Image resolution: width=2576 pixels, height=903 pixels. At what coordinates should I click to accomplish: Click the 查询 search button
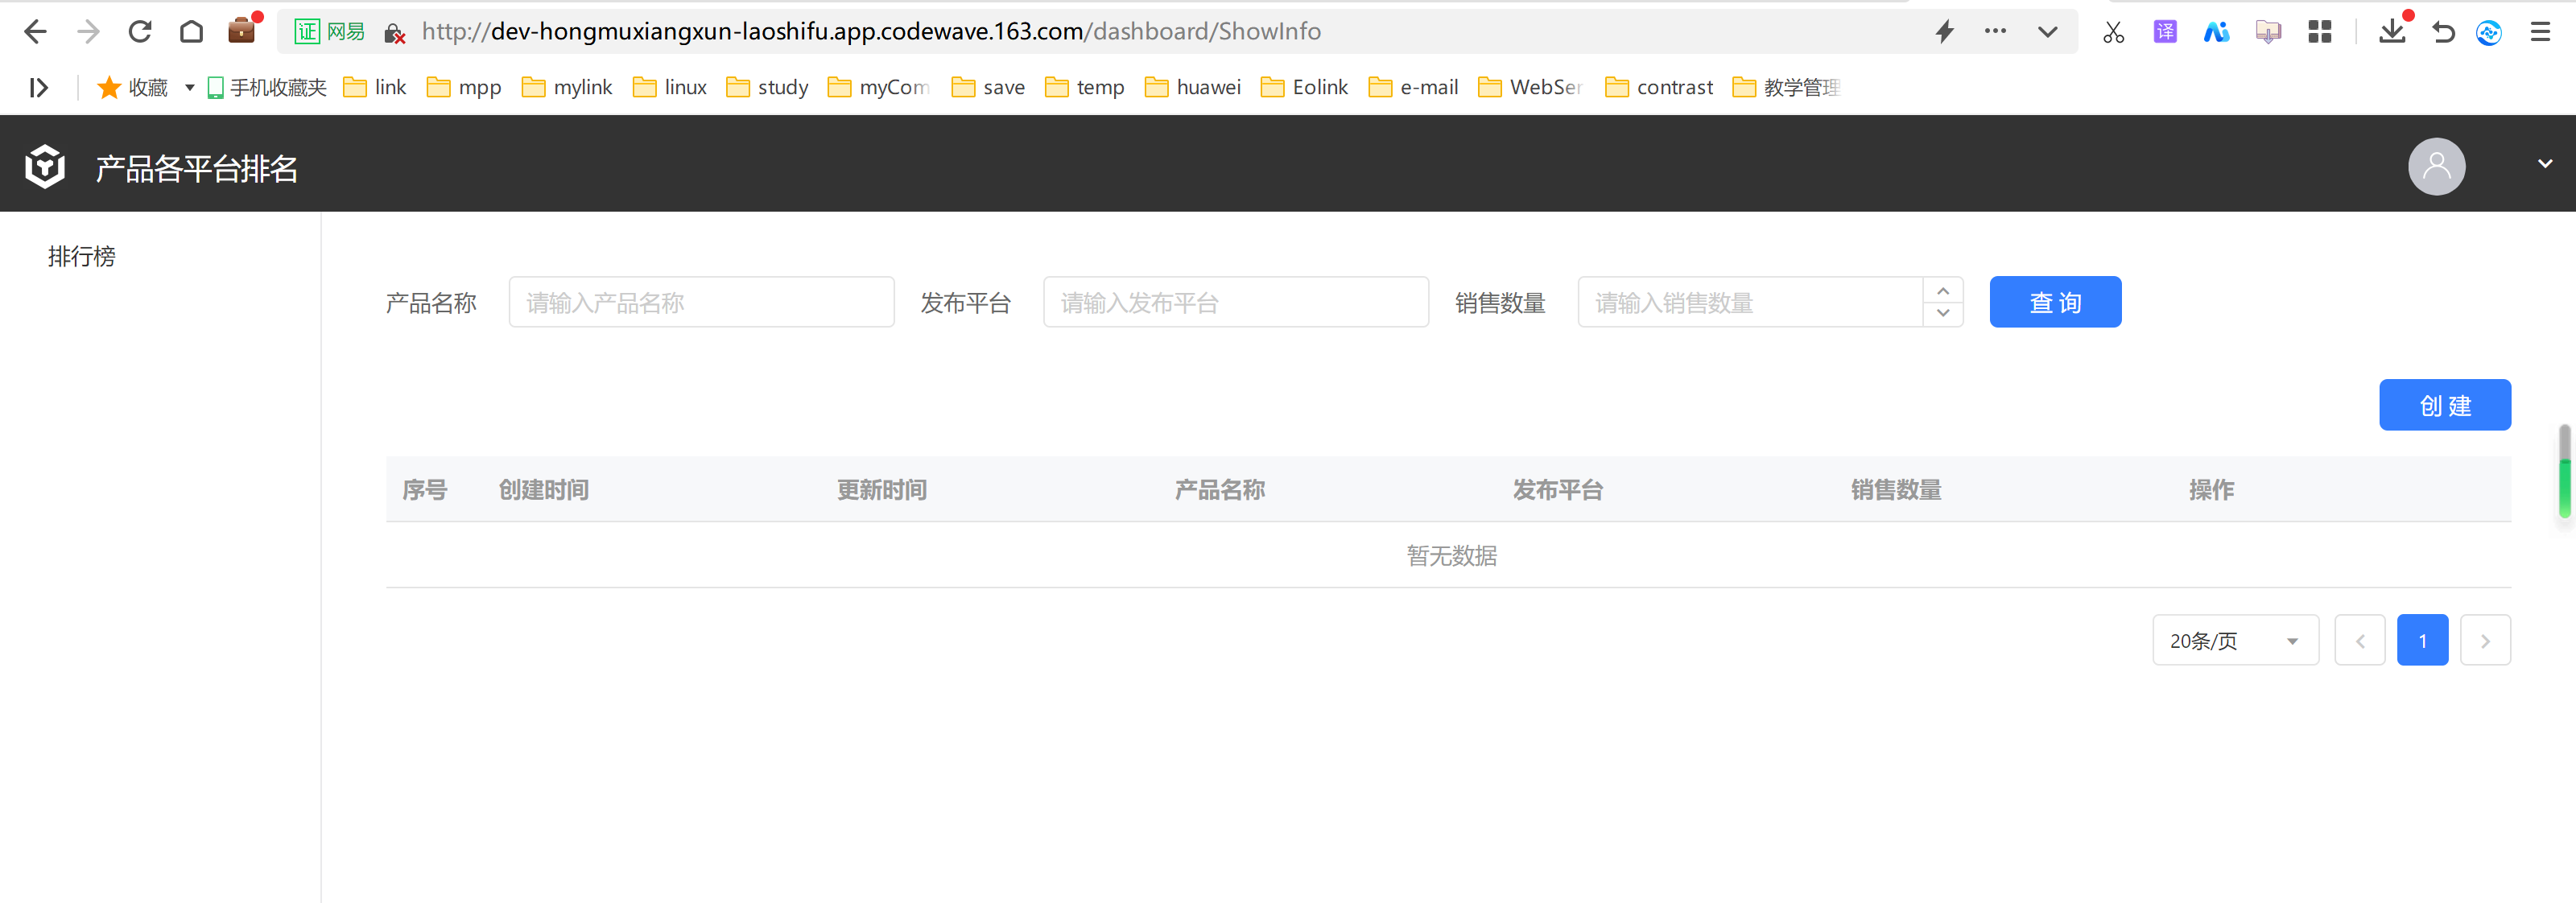point(2055,302)
